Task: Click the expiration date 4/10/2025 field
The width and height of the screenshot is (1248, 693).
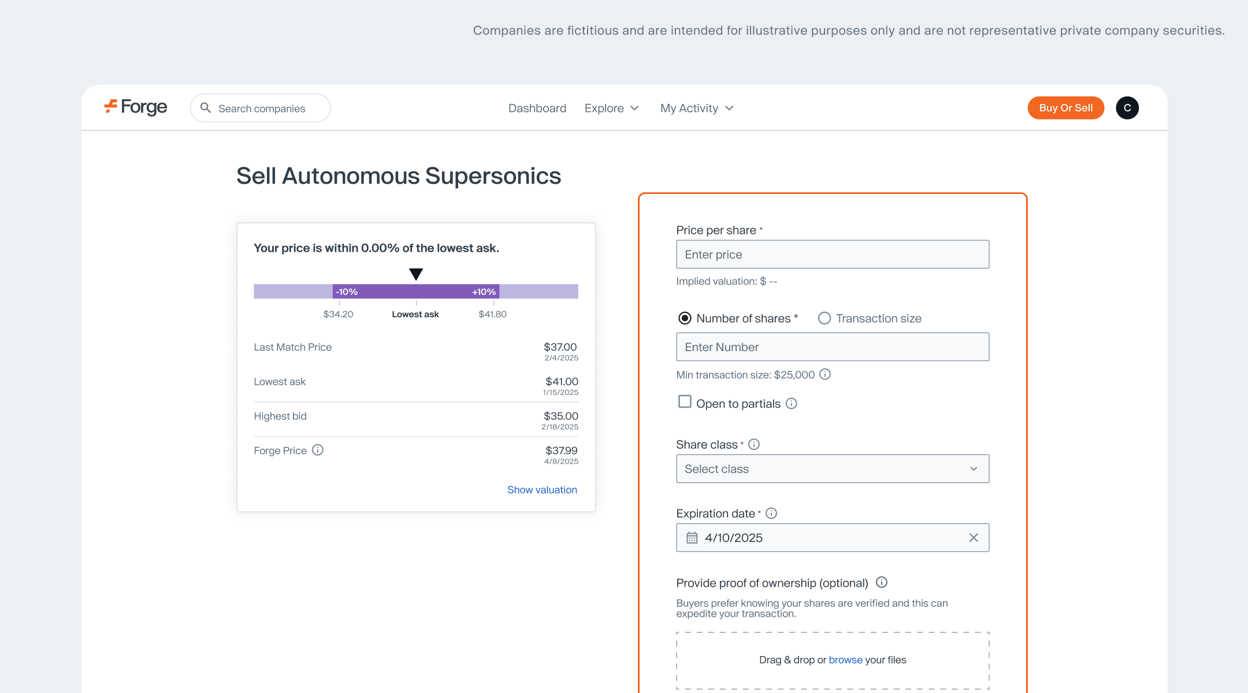Action: click(x=833, y=538)
